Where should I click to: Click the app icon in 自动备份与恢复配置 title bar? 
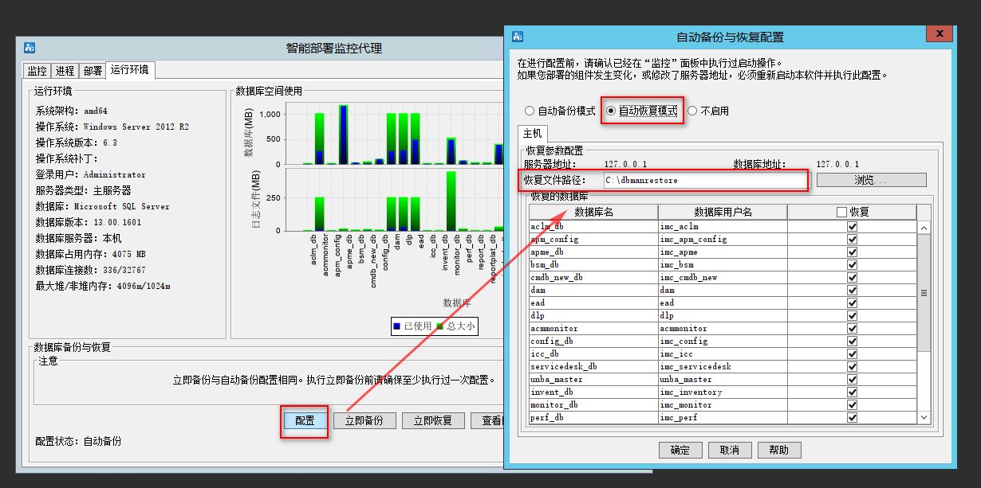coord(518,37)
